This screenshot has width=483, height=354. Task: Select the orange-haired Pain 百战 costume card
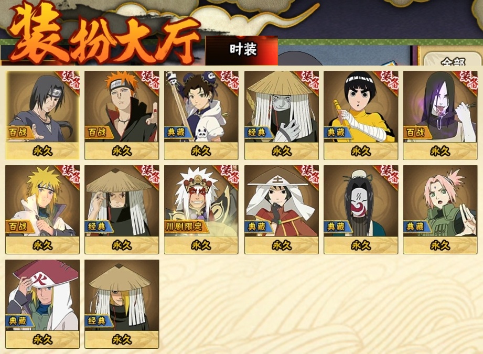click(122, 115)
